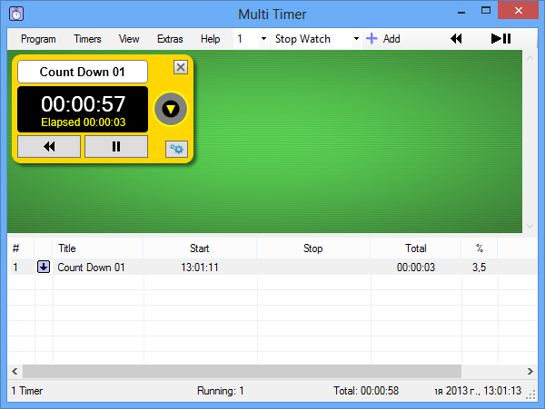Click the blue plus icon next to Add

tap(372, 38)
